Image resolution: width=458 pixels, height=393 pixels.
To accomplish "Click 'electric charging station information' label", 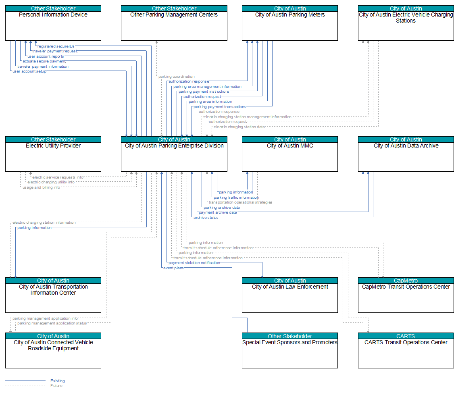I will point(44,222).
